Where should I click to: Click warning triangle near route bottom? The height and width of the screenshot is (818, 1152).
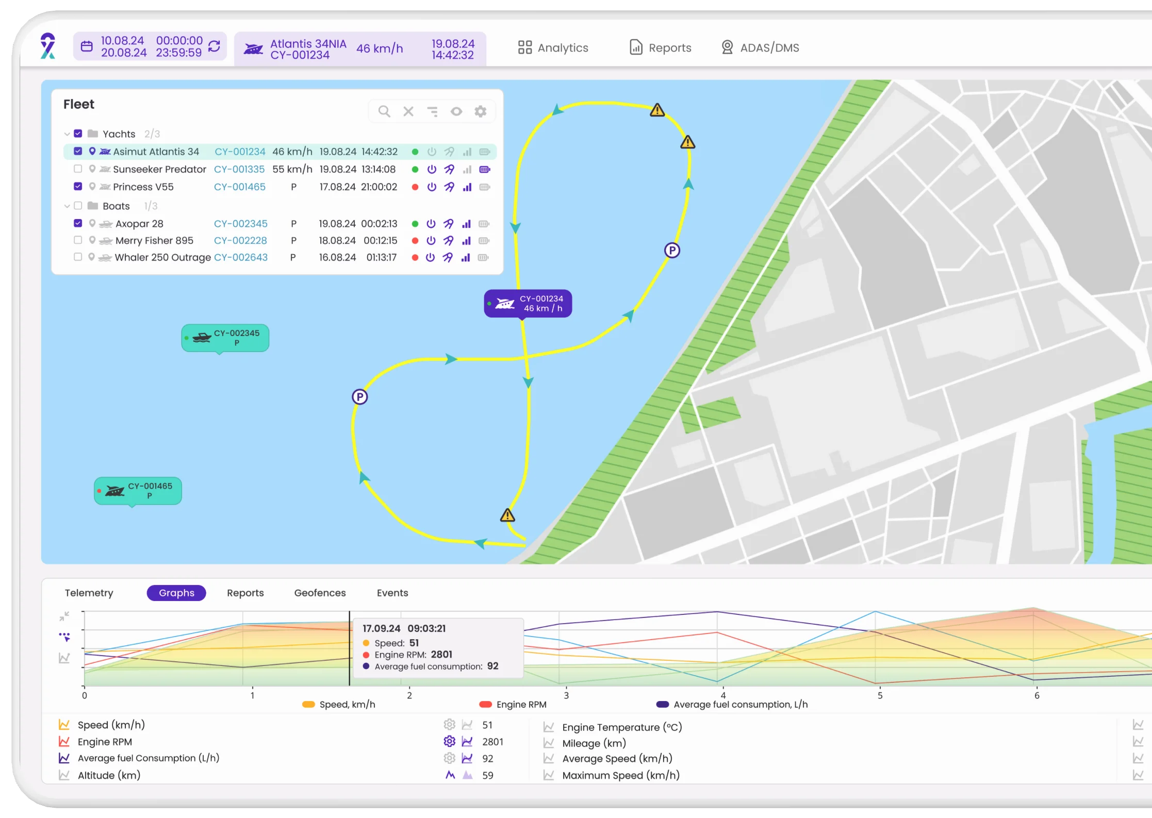507,515
